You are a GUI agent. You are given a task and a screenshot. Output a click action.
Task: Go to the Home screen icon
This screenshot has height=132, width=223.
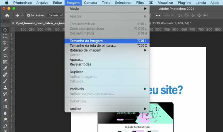click(7, 16)
